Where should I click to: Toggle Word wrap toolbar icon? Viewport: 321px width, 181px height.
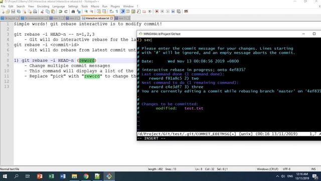click(x=111, y=12)
